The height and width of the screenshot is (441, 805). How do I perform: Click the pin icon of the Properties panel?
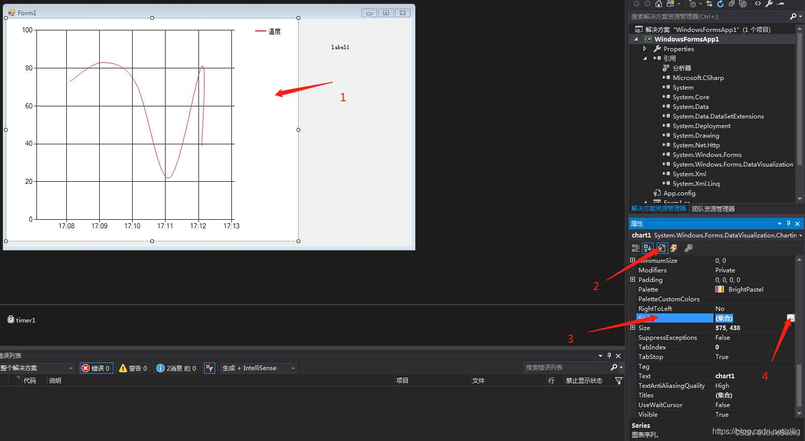[x=788, y=223]
